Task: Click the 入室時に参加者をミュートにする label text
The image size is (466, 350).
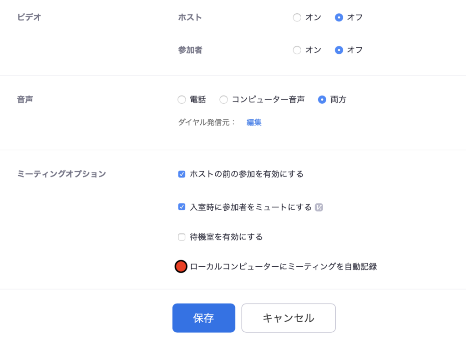Action: 251,207
